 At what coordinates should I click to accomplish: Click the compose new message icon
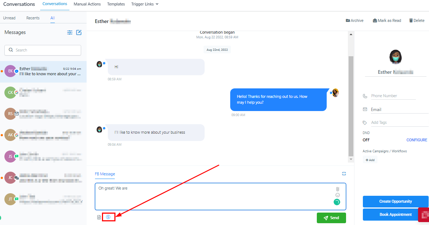coord(79,32)
